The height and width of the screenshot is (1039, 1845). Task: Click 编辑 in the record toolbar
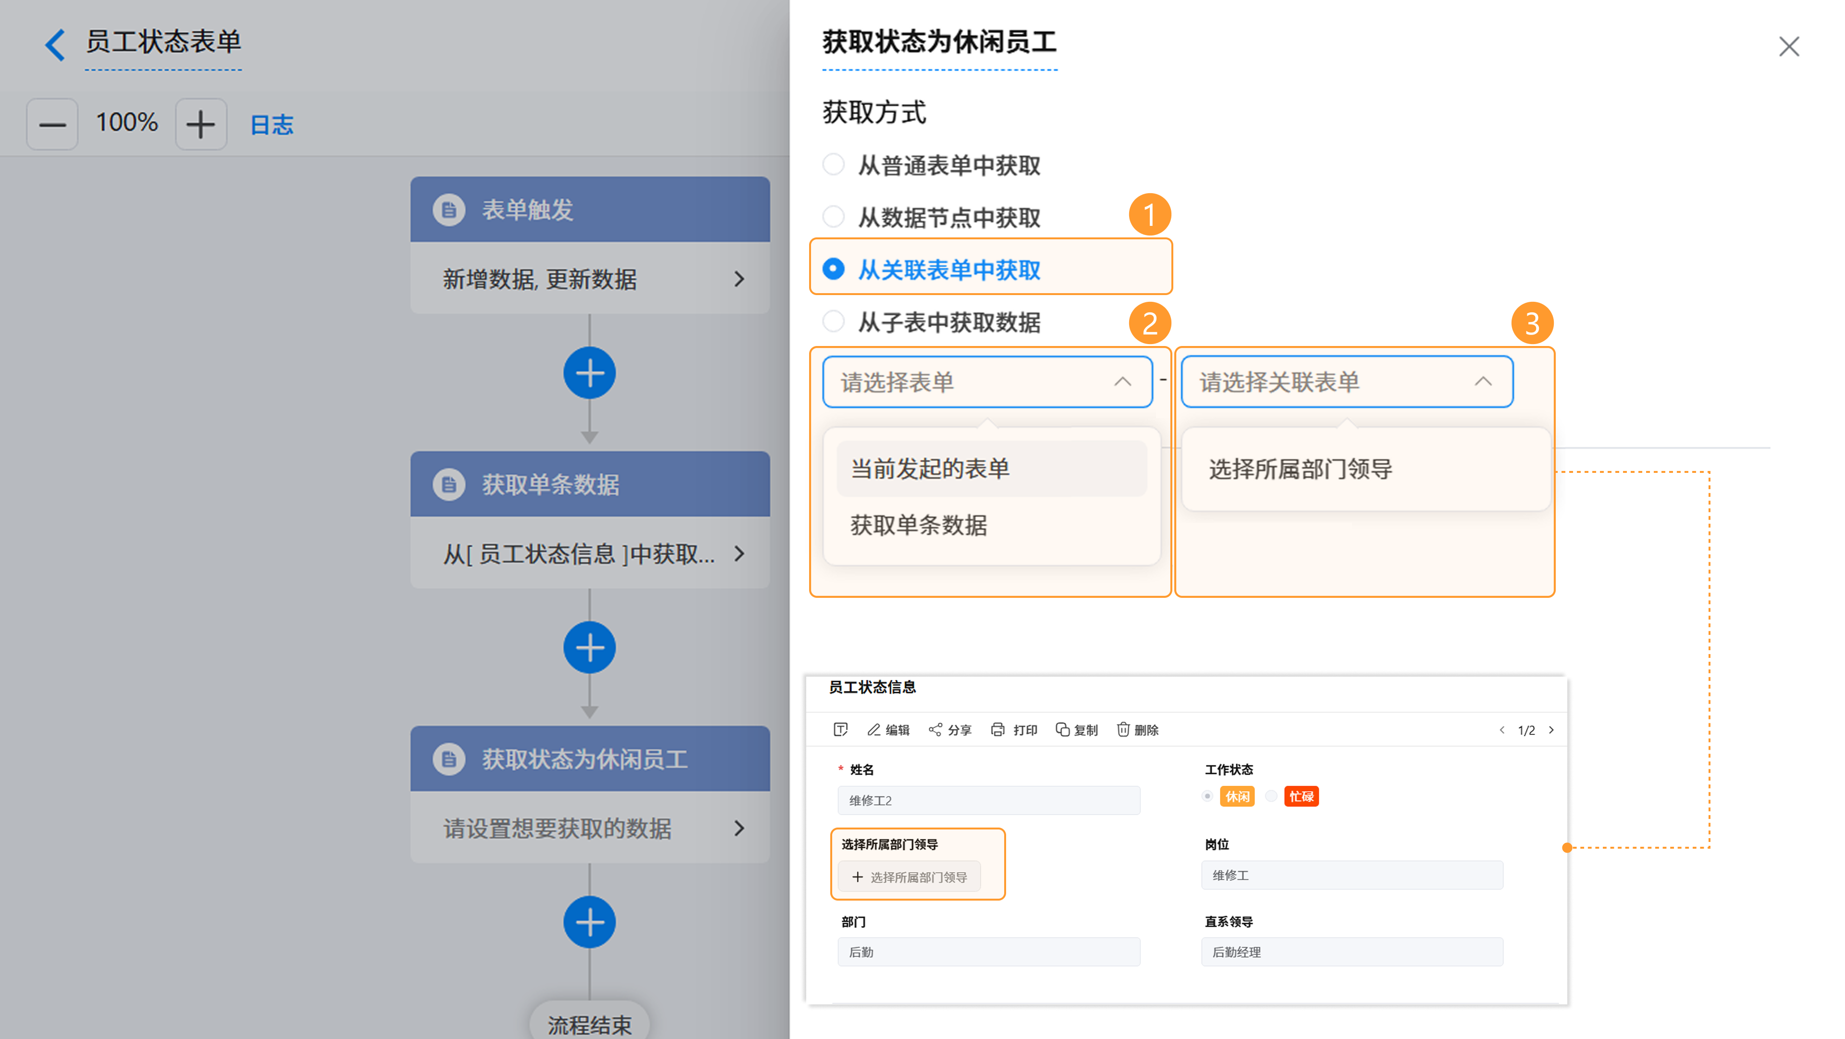pyautogui.click(x=888, y=730)
